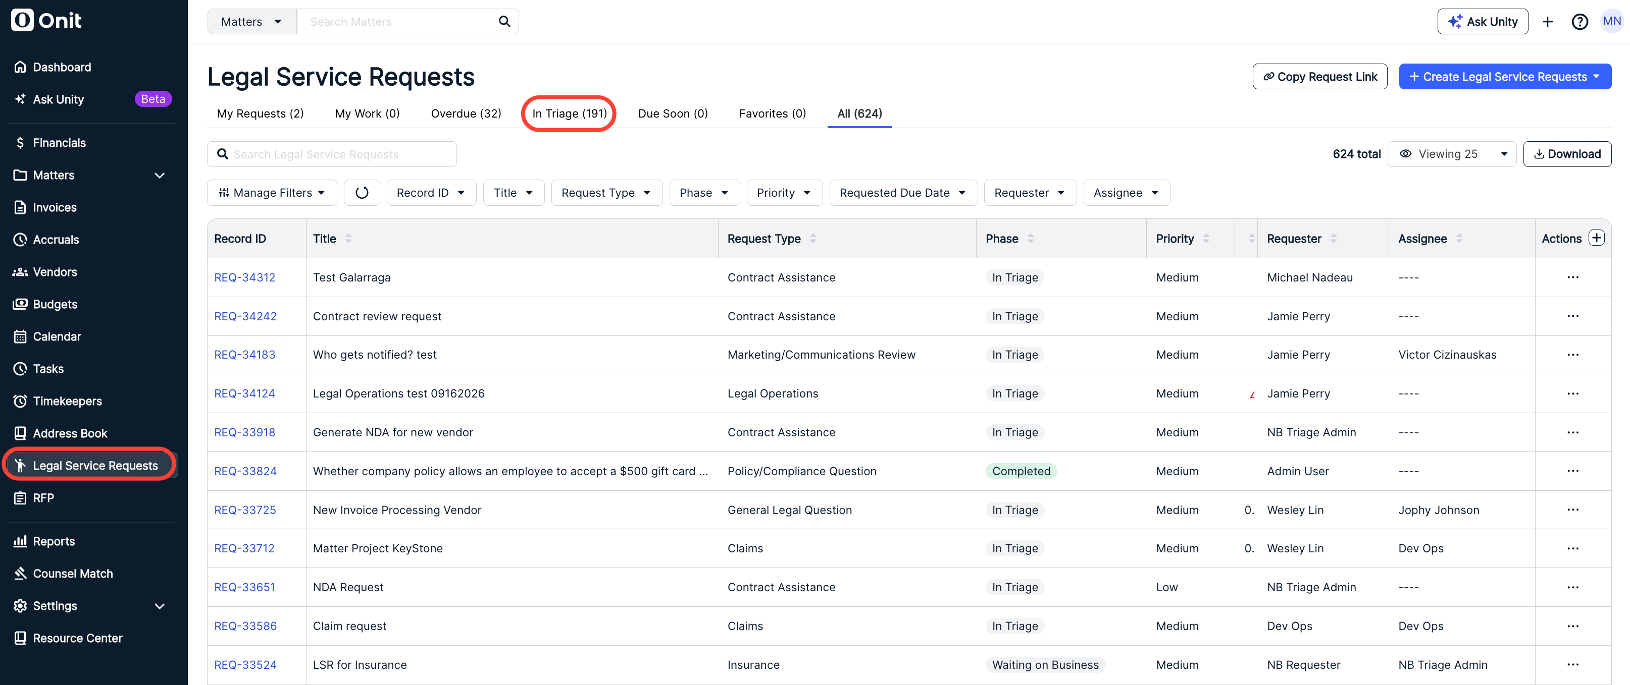Open actions ellipsis for REQ-34312

(x=1572, y=277)
